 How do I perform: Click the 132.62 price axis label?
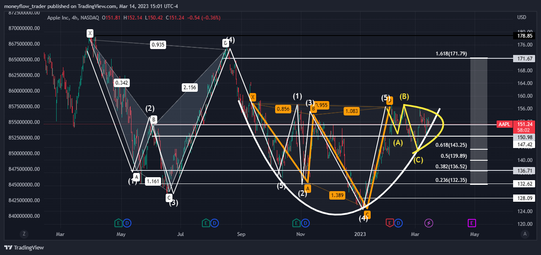tap(525, 184)
